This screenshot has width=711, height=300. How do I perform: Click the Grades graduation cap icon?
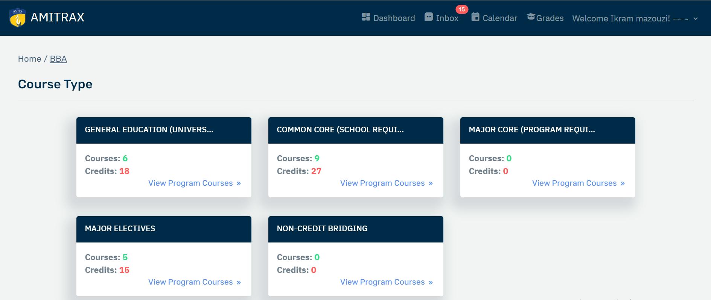531,17
